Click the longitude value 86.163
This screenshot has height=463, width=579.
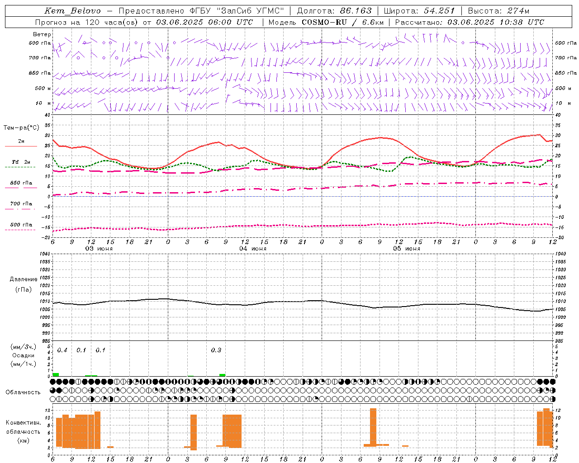(356, 11)
